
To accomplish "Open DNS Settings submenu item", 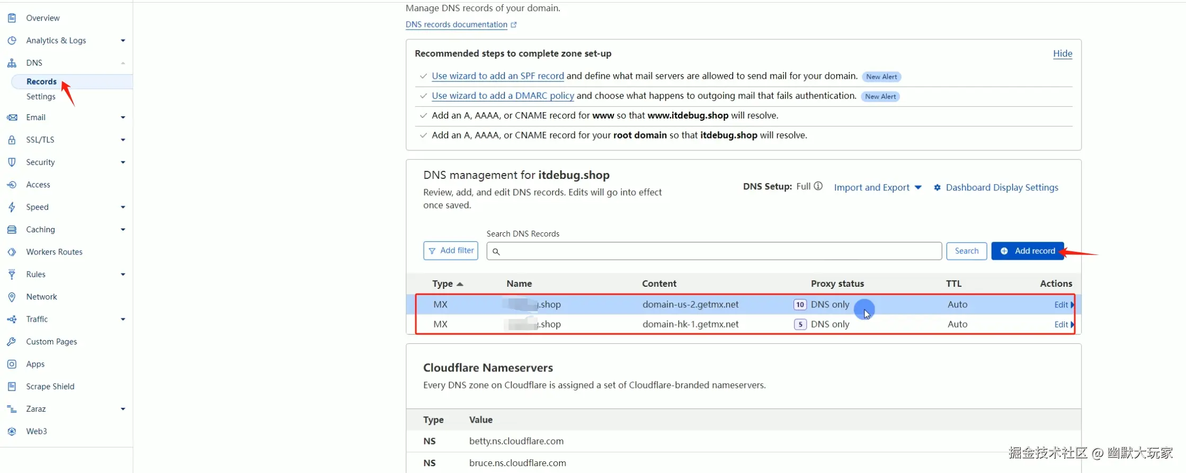I will click(x=41, y=97).
